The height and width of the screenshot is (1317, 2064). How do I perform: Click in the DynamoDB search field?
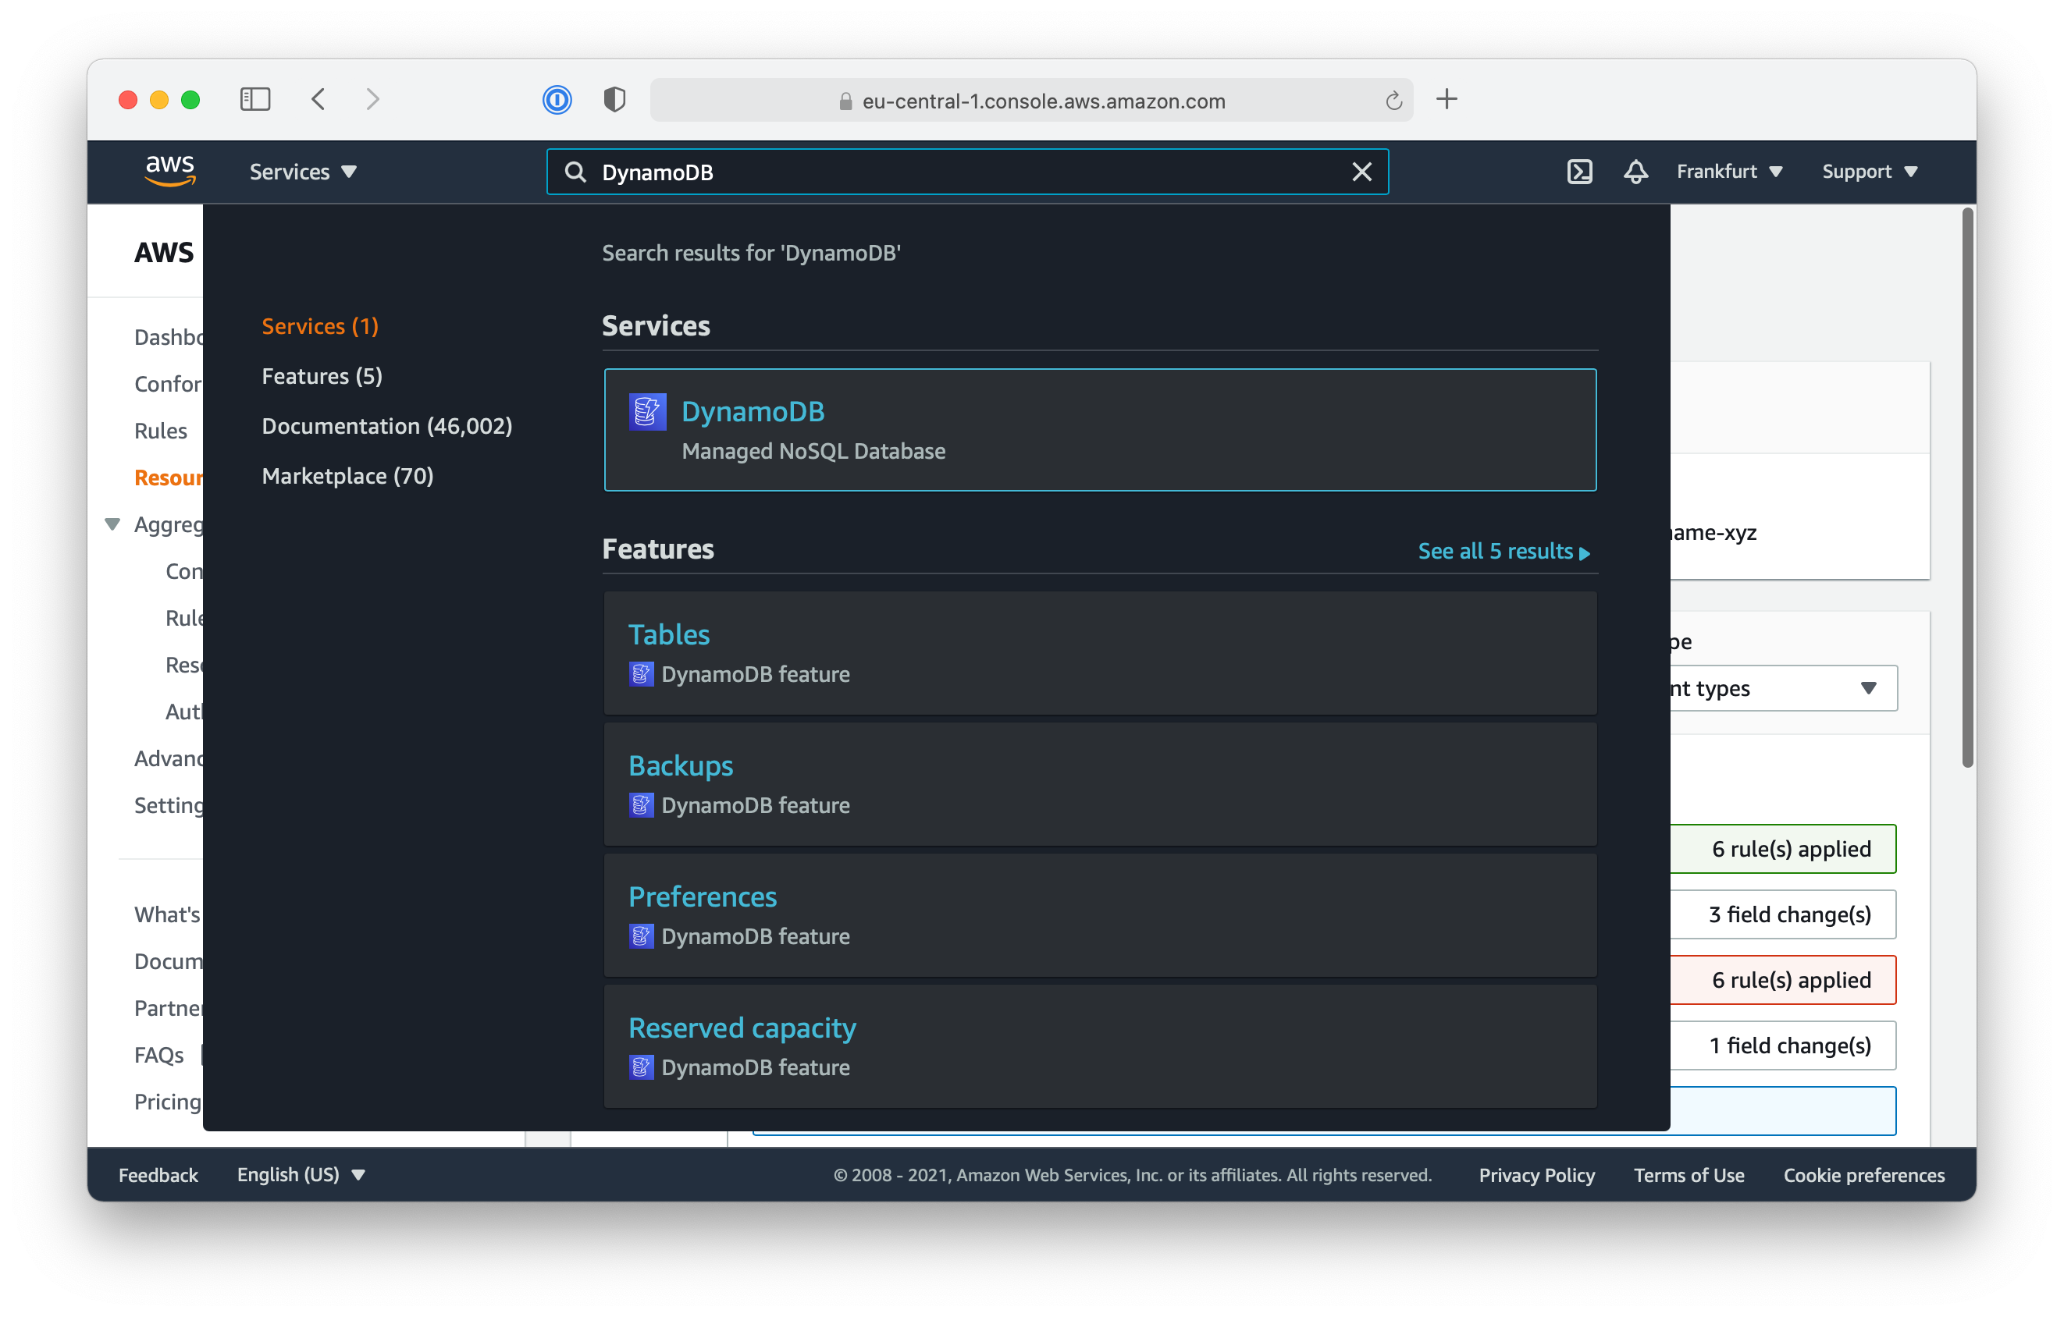click(x=969, y=172)
